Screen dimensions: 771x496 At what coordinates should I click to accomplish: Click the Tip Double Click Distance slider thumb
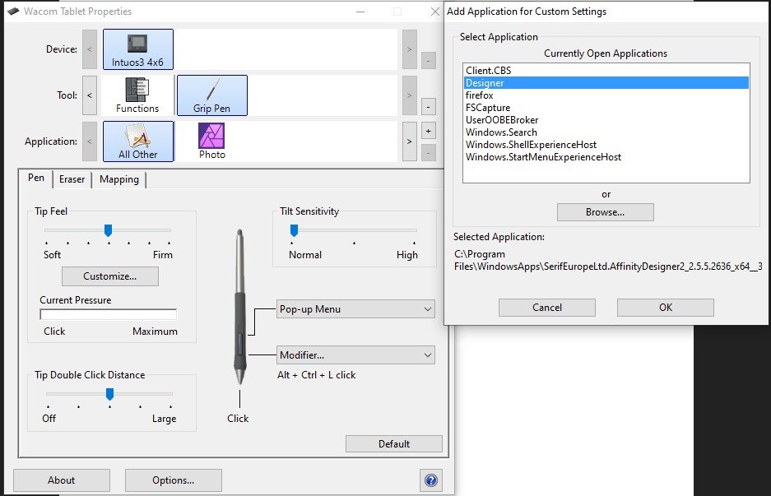(x=110, y=394)
